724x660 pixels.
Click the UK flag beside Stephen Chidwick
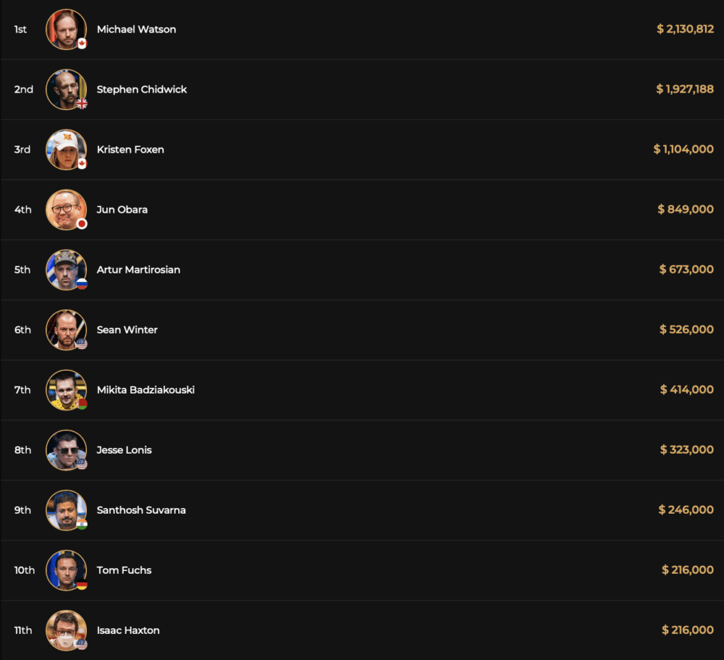(x=82, y=104)
